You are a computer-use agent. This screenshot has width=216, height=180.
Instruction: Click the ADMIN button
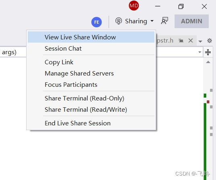point(191,21)
